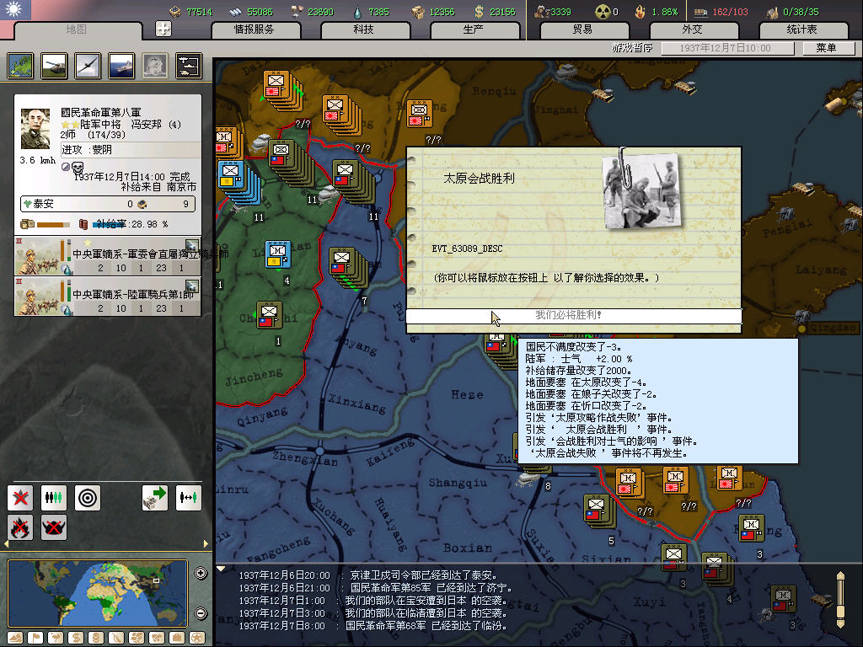Open the 菜单 menu button
The image size is (863, 647).
click(825, 48)
